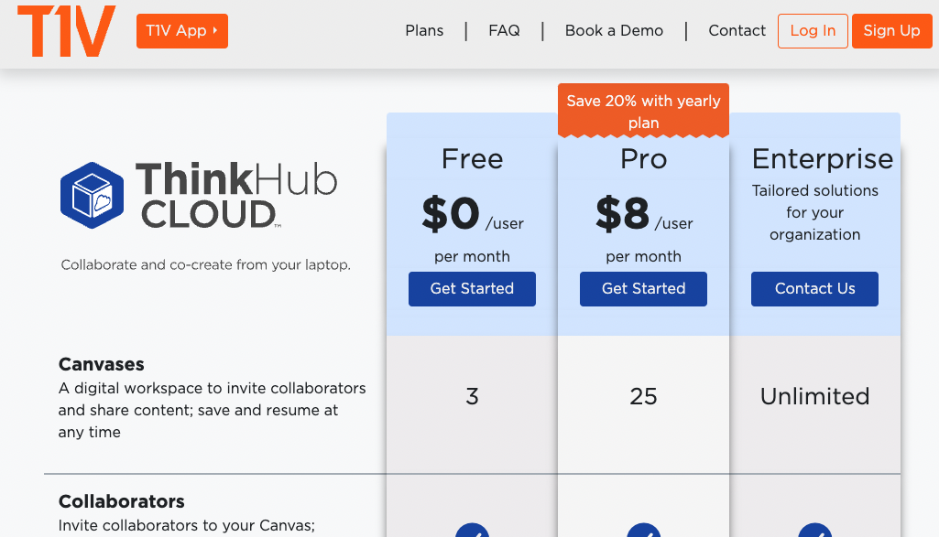Select the Pro plan column header

coord(643,159)
